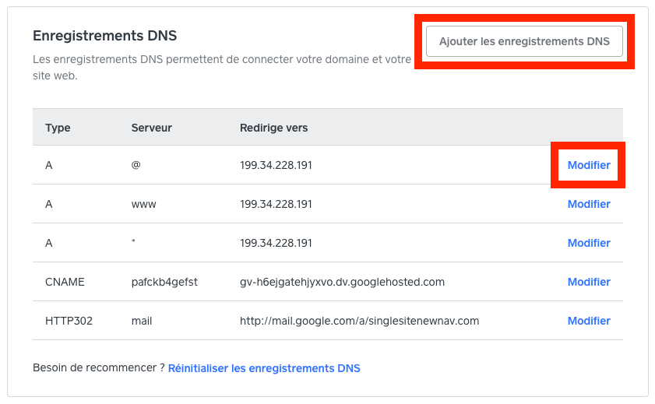
Task: Select the HTTP302 type cell
Action: pyautogui.click(x=69, y=321)
